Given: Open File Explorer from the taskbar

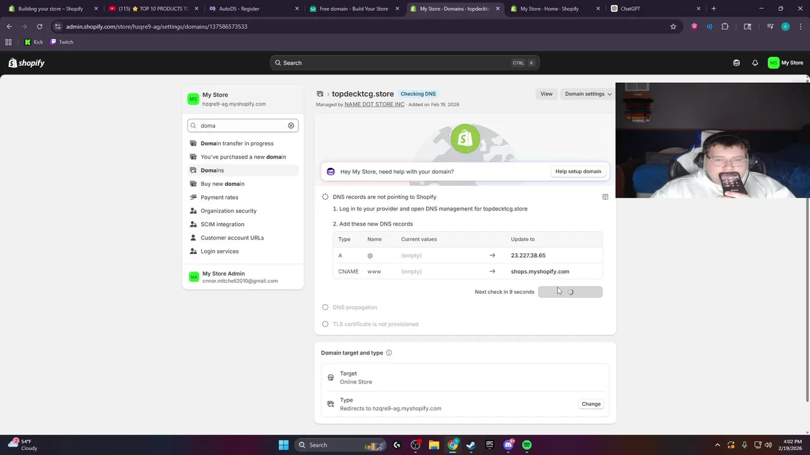Looking at the screenshot, I should [x=433, y=445].
